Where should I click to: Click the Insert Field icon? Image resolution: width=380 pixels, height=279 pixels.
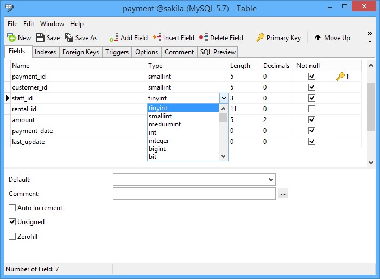click(x=157, y=37)
